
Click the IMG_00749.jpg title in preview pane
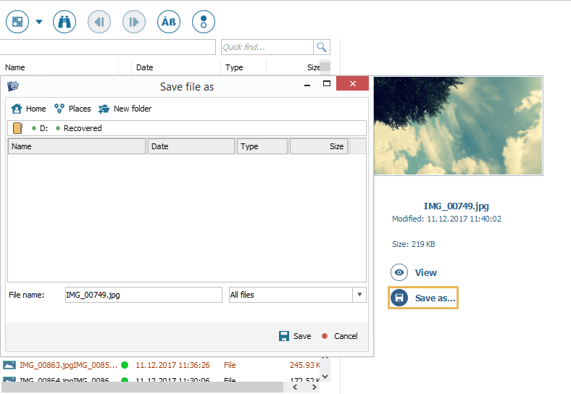[456, 206]
